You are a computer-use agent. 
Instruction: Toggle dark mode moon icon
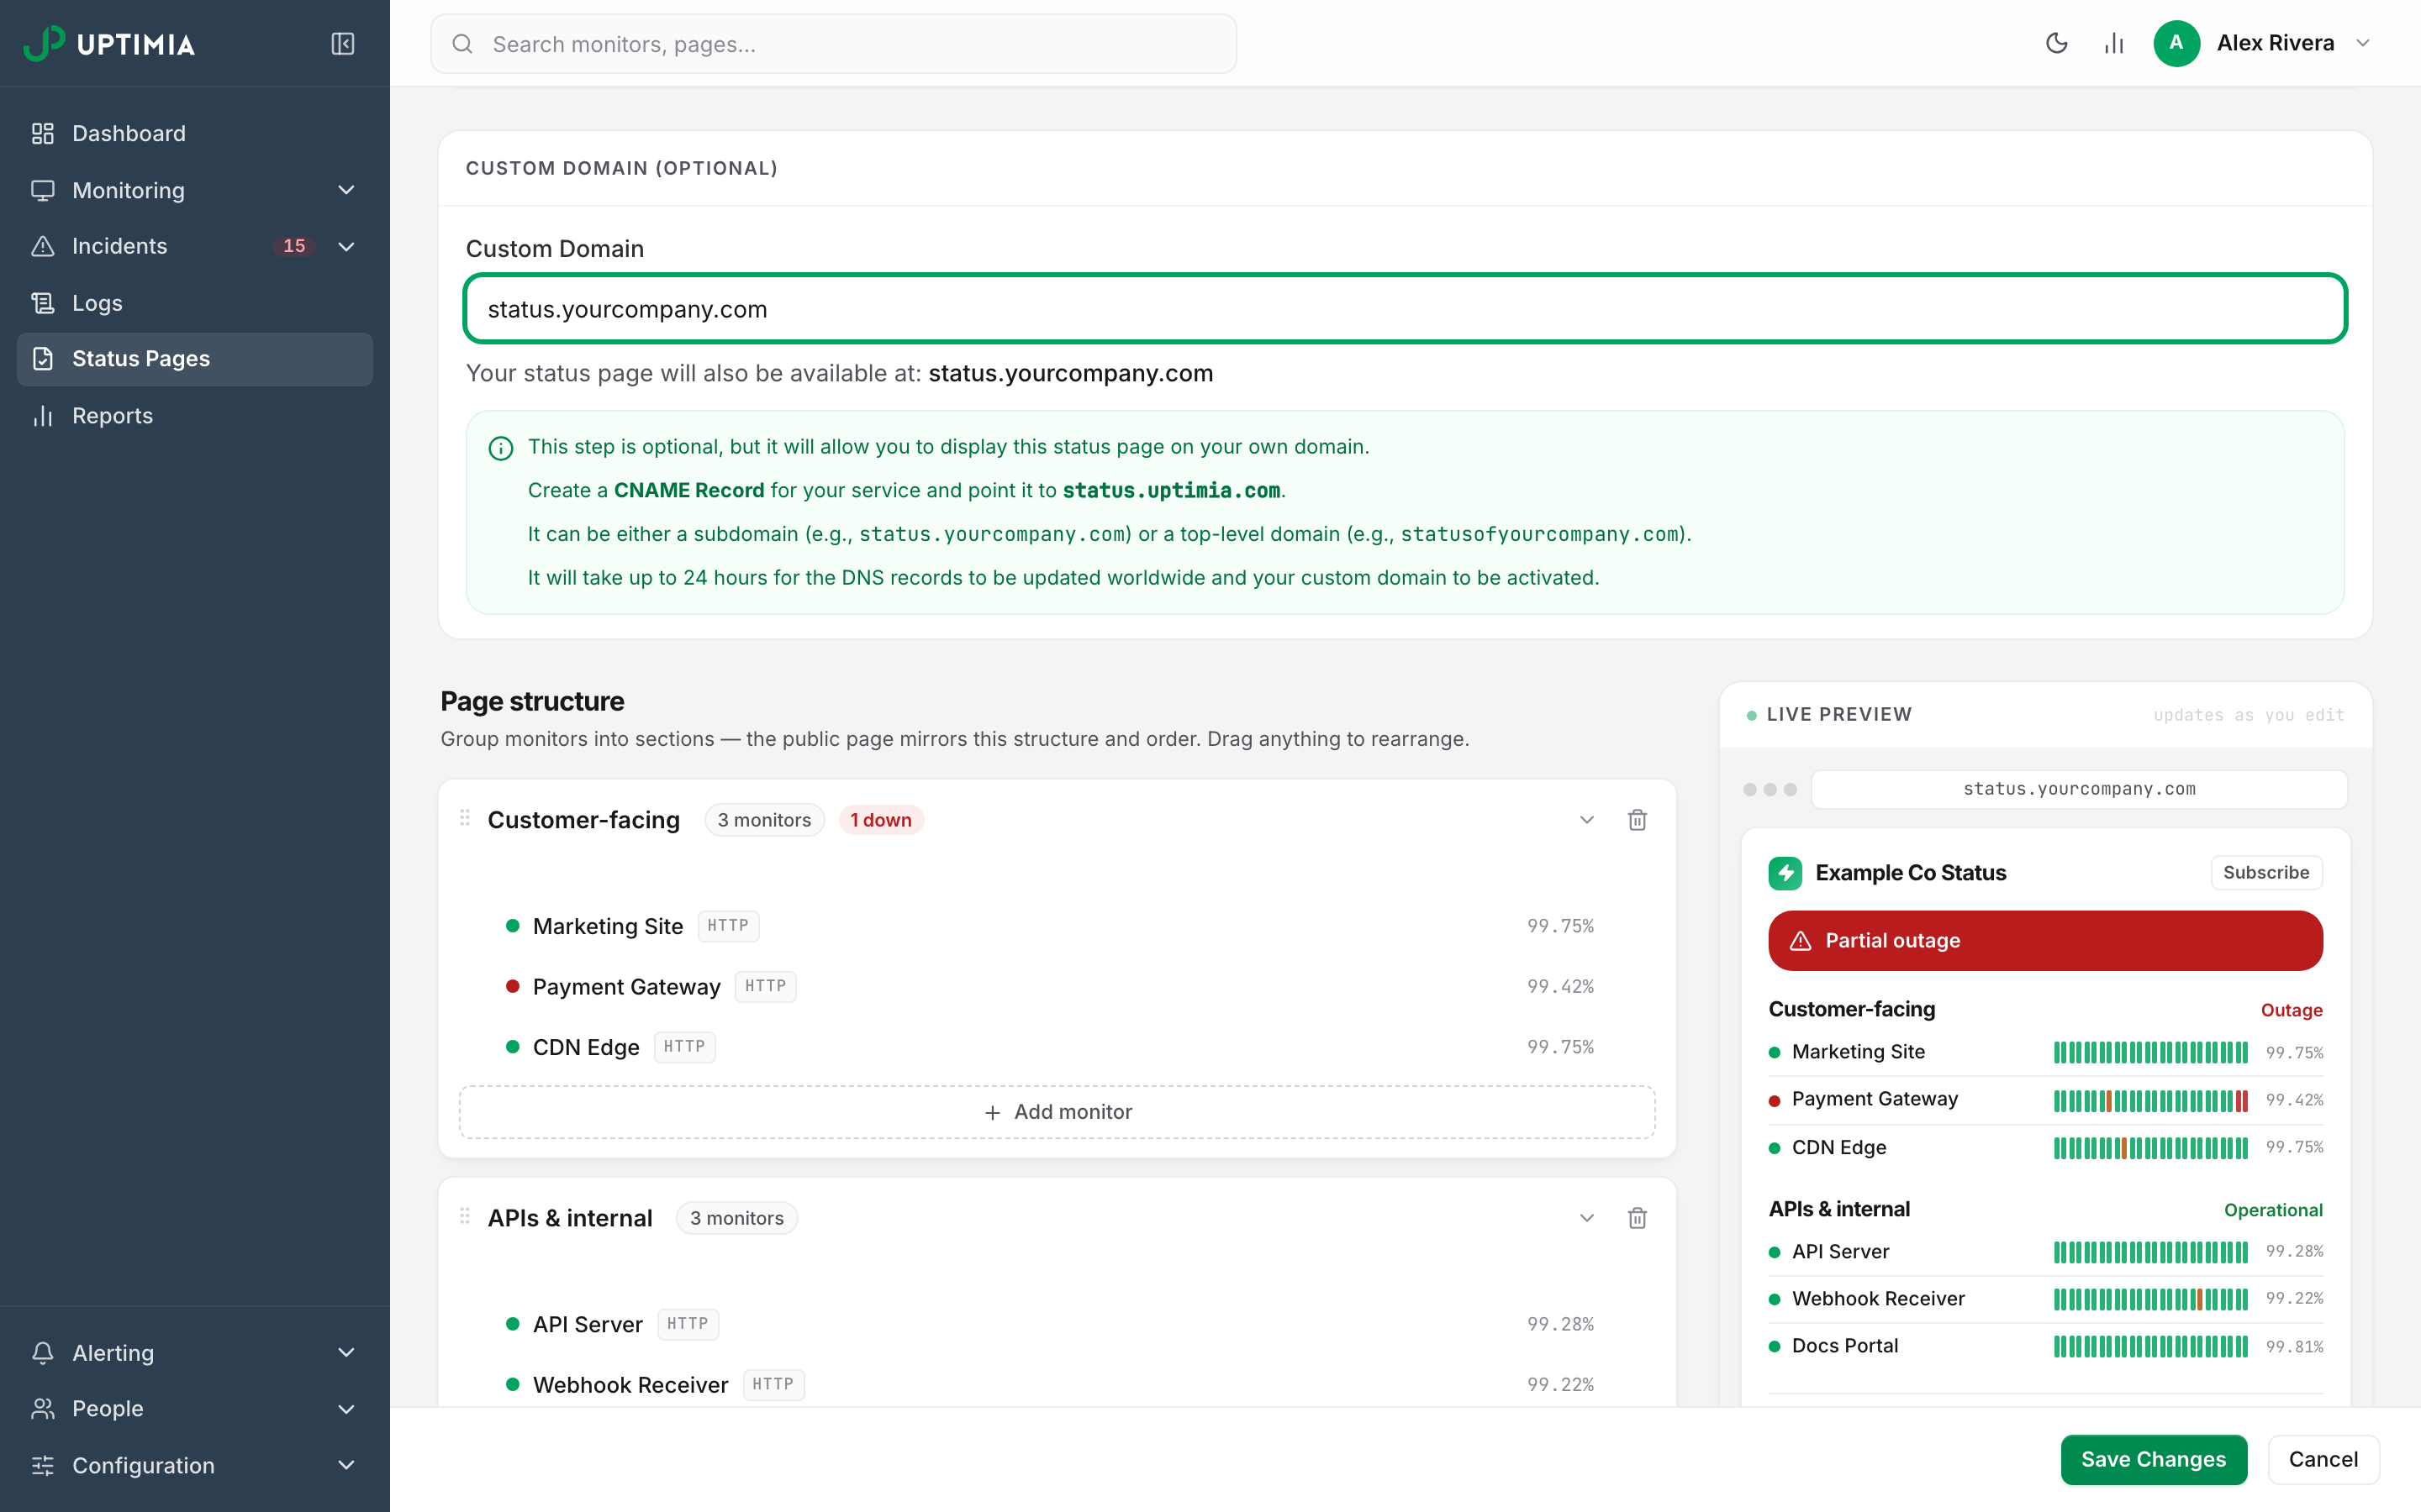point(2056,43)
